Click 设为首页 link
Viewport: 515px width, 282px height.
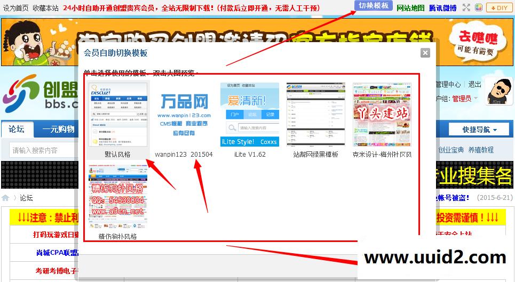16,8
